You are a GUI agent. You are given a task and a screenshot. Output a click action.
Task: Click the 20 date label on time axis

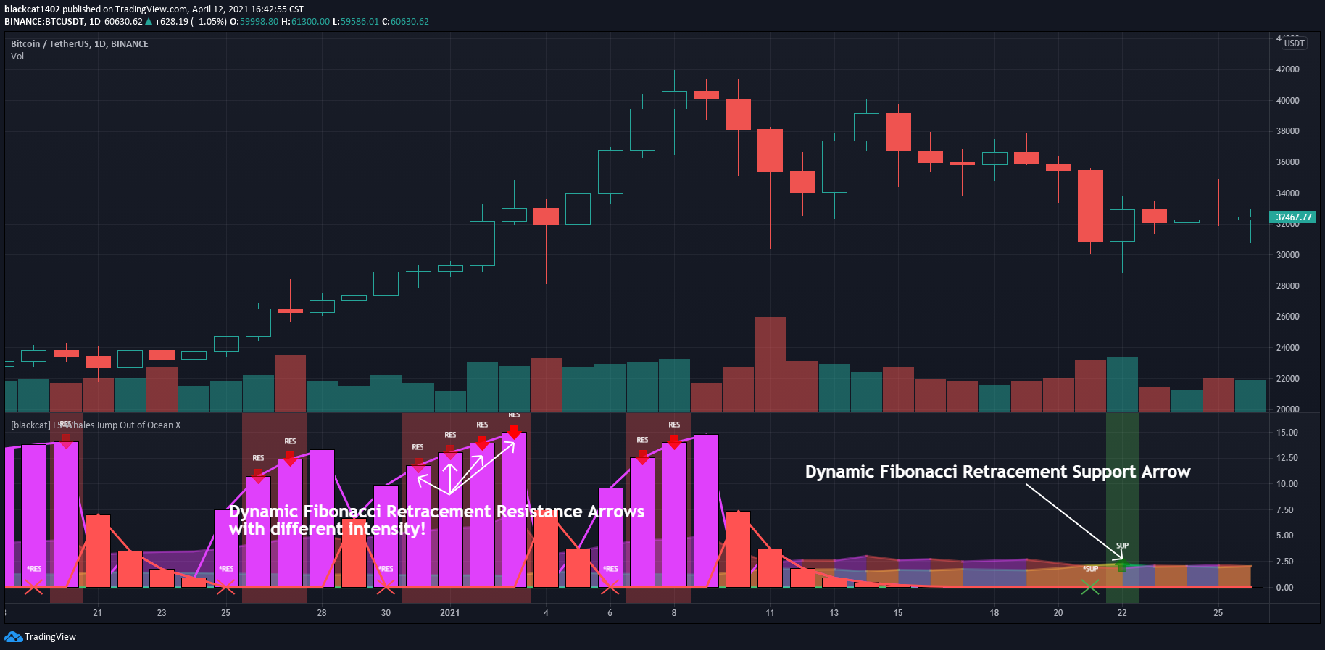click(1058, 613)
